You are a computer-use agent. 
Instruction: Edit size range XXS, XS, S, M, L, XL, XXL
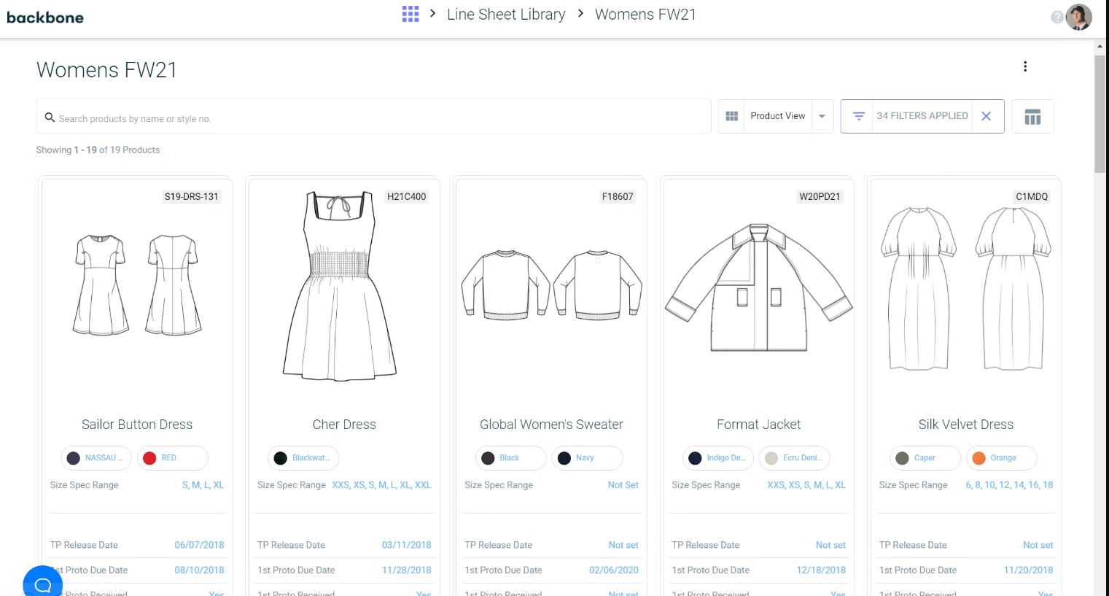click(381, 485)
